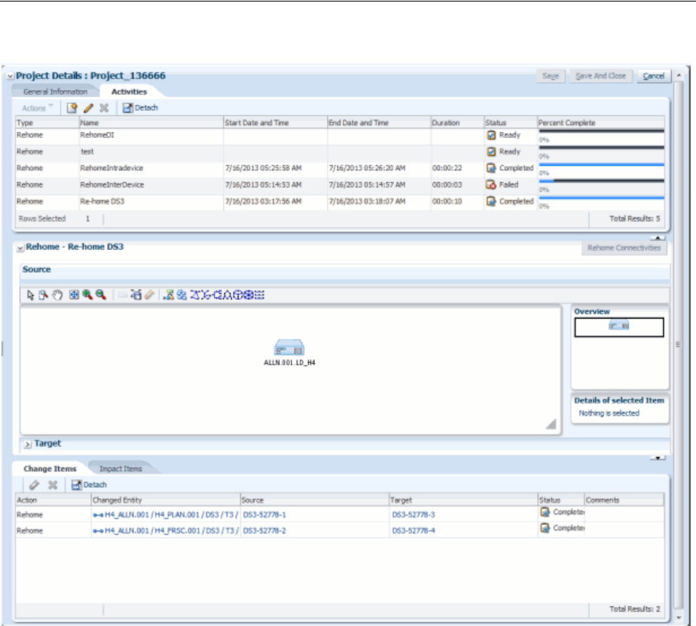Sort by the Name column header
The height and width of the screenshot is (626, 696).
tap(151, 123)
